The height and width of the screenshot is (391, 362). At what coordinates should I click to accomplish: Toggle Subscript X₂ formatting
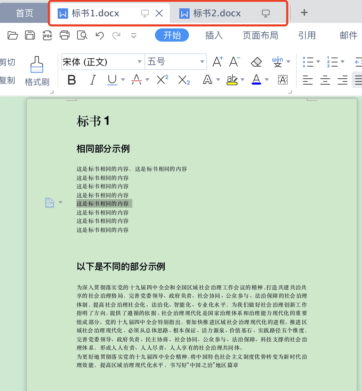tap(184, 80)
